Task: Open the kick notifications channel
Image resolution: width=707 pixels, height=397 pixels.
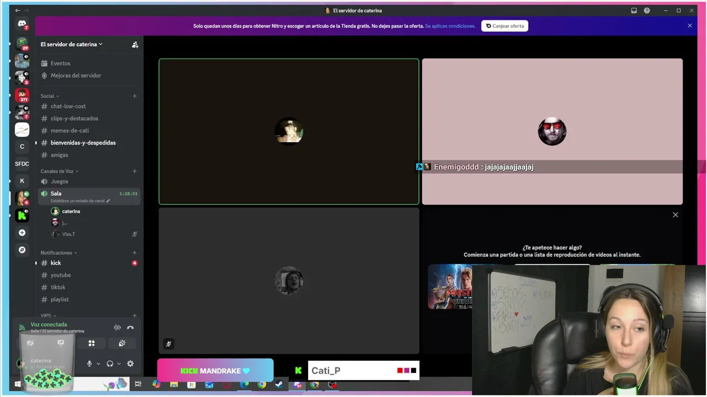Action: pyautogui.click(x=89, y=263)
